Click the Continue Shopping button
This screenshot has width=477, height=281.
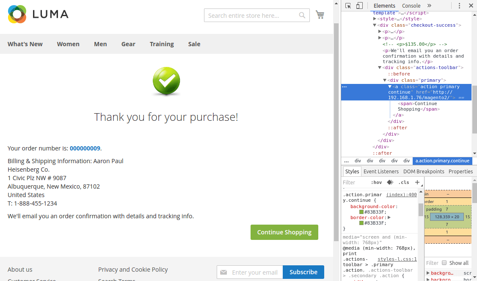pos(284,232)
